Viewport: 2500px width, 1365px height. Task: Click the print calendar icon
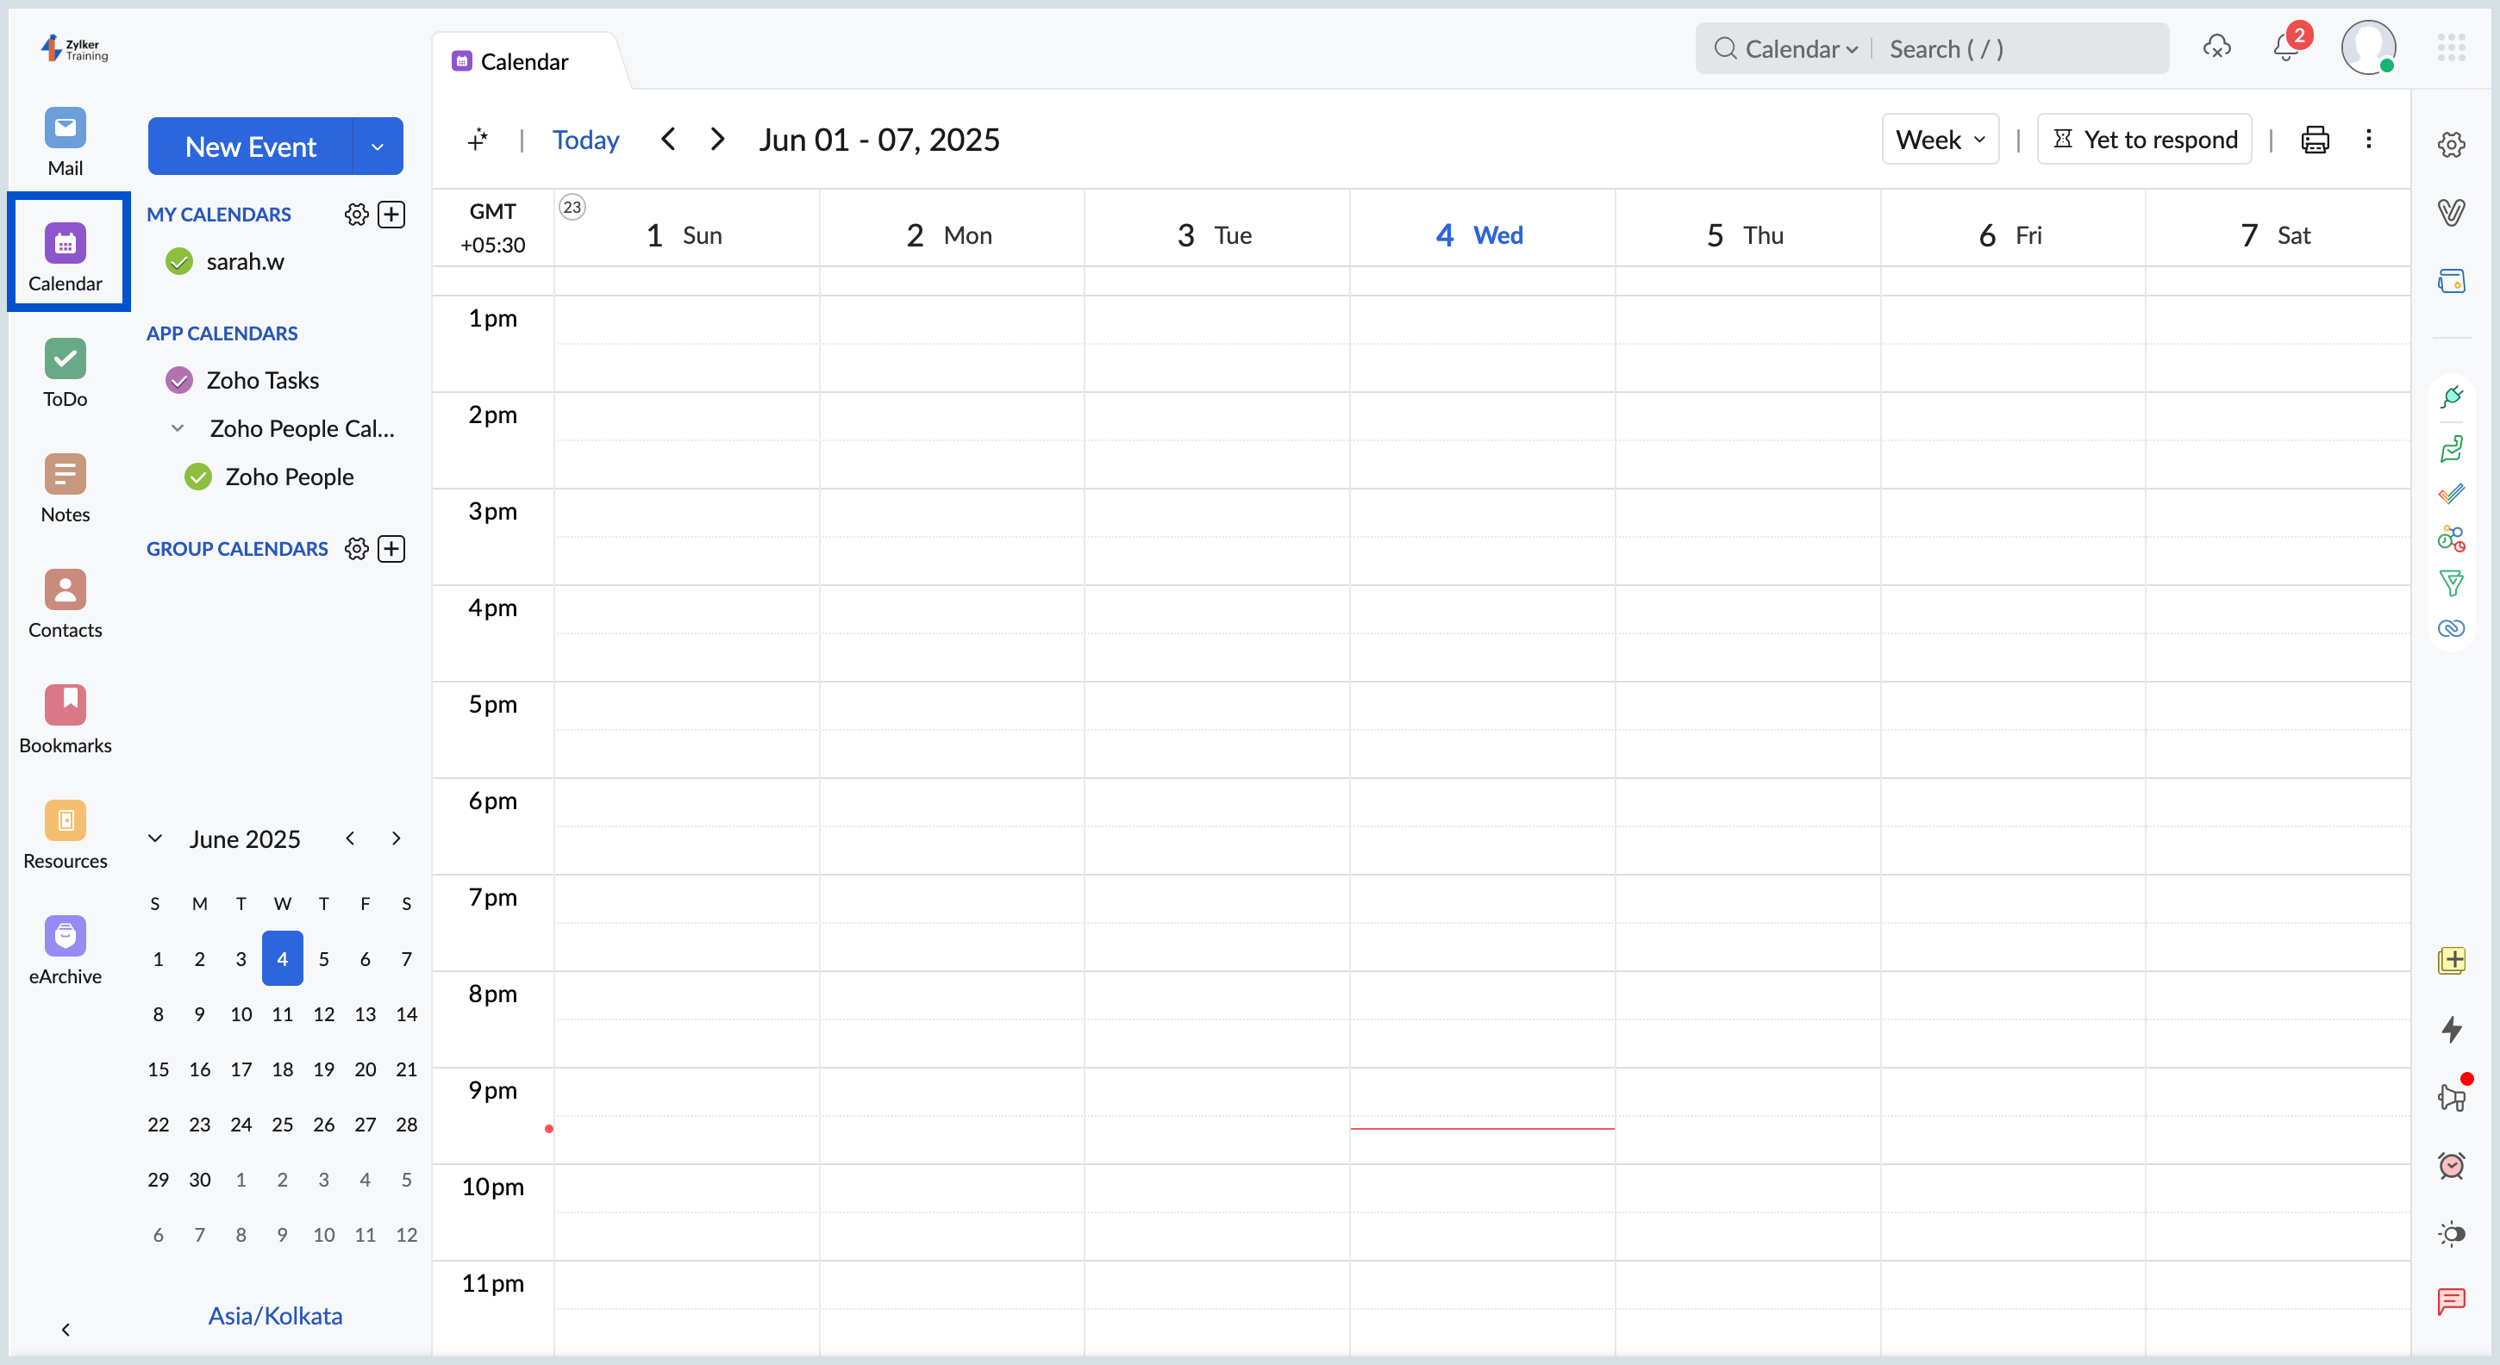(2315, 140)
